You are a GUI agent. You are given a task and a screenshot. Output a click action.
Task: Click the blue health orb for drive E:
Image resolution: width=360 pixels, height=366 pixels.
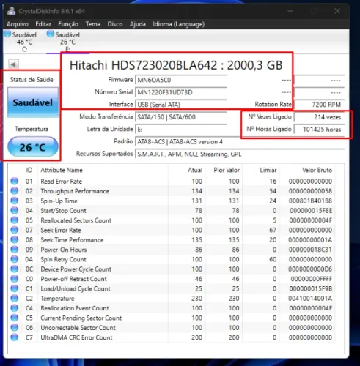coord(51,34)
